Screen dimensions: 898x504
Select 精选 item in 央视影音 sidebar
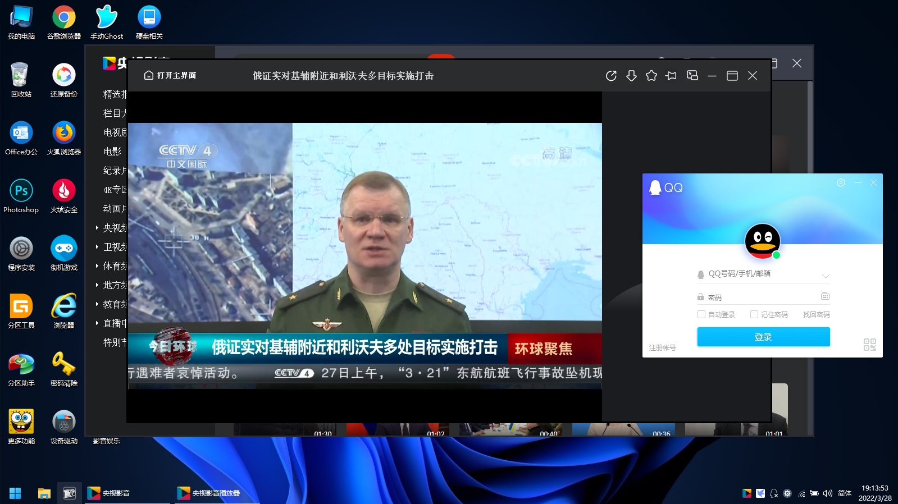[115, 94]
